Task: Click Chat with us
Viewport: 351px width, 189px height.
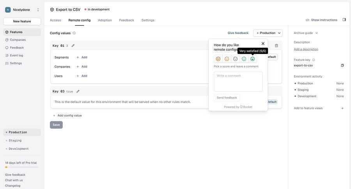Action: point(14,180)
